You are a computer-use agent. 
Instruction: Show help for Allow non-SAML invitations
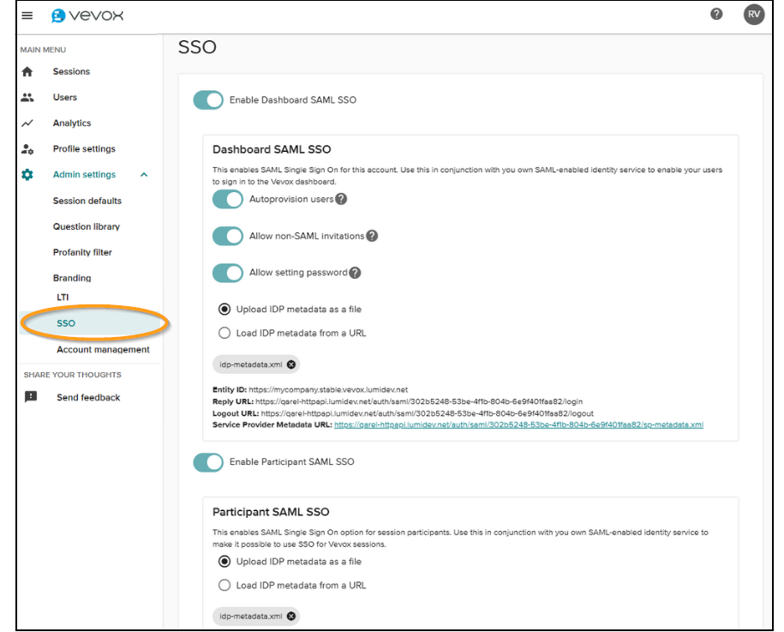coord(372,236)
